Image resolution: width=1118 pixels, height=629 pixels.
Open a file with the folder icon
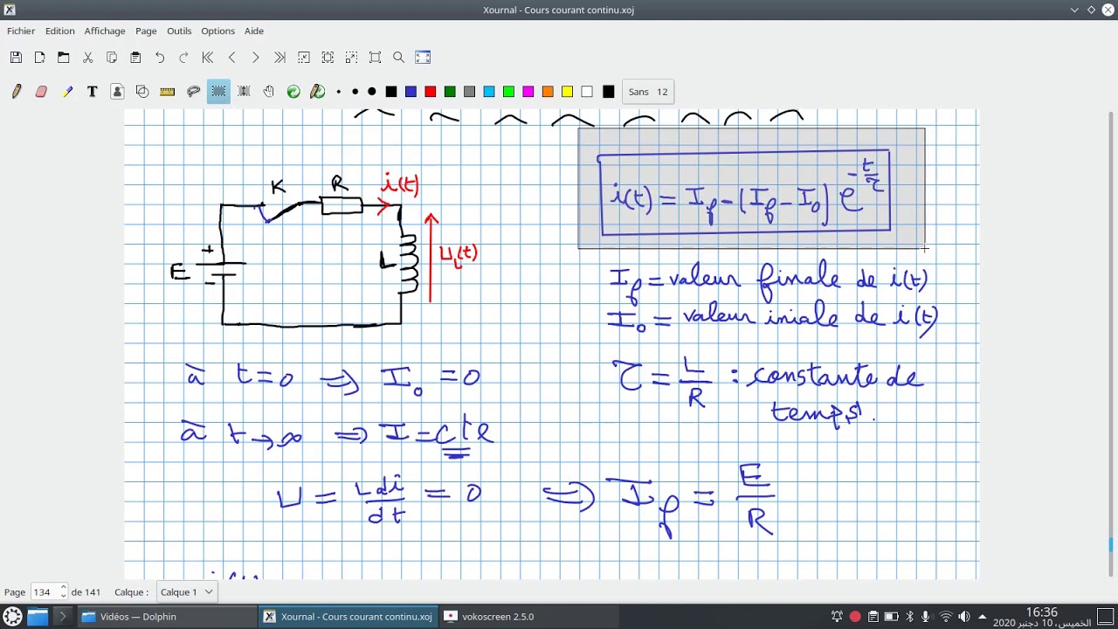click(64, 58)
